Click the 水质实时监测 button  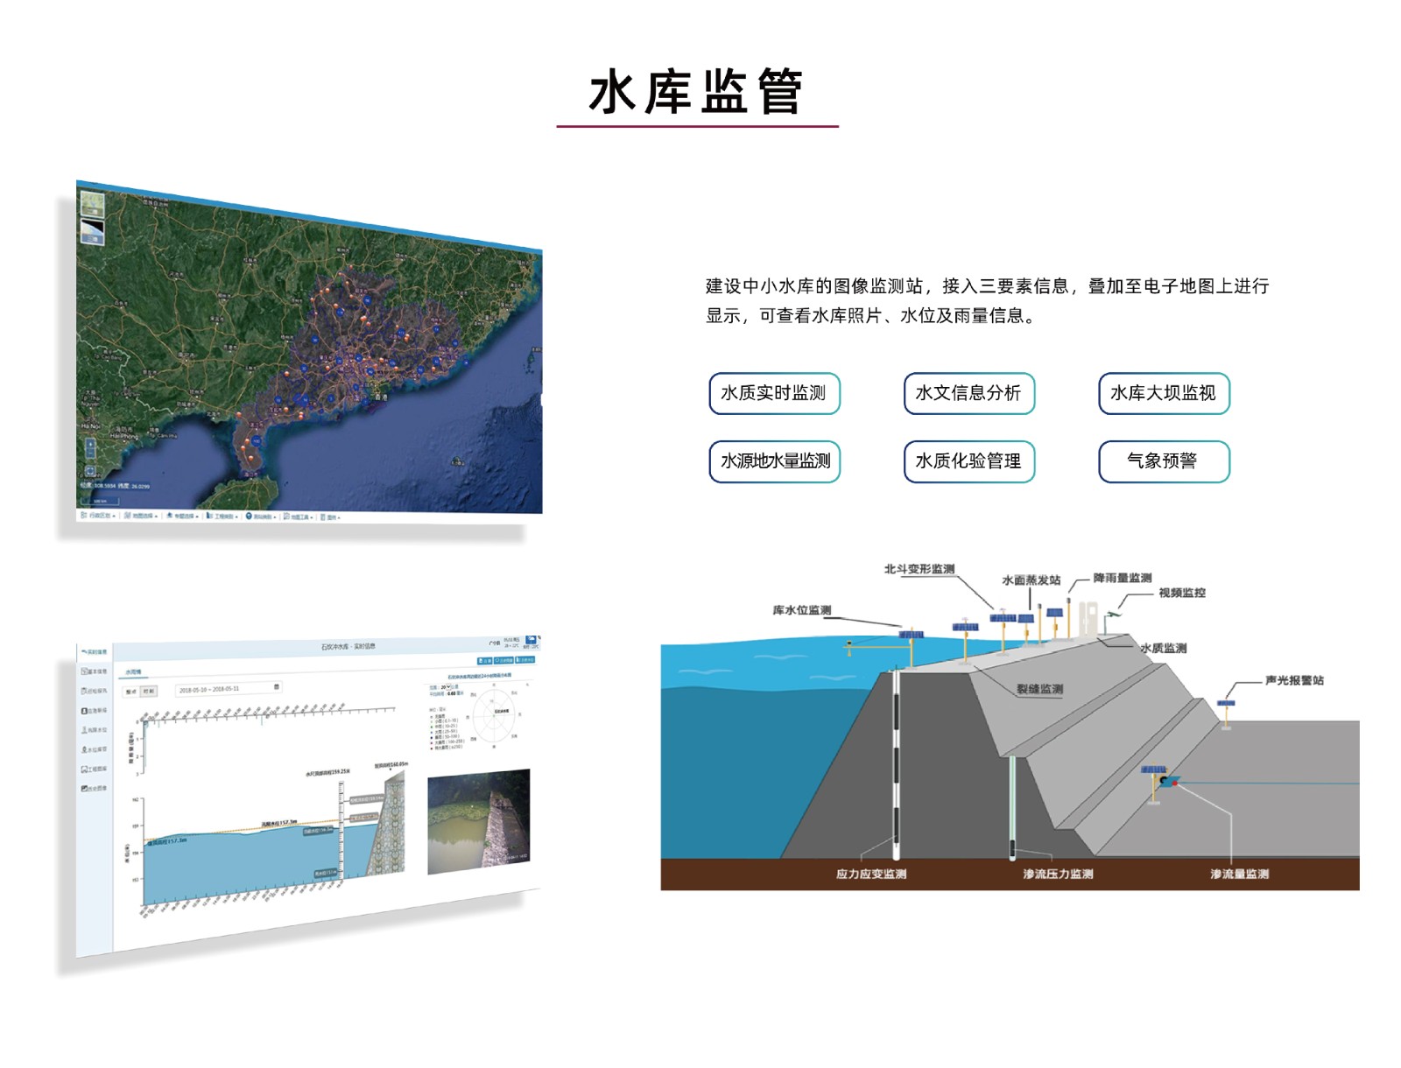click(x=774, y=393)
